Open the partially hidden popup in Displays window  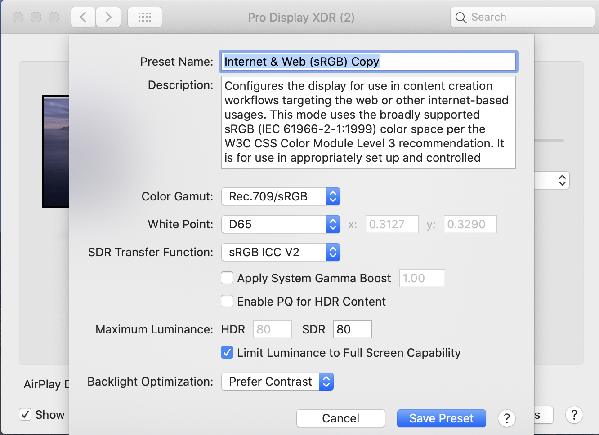coord(552,180)
